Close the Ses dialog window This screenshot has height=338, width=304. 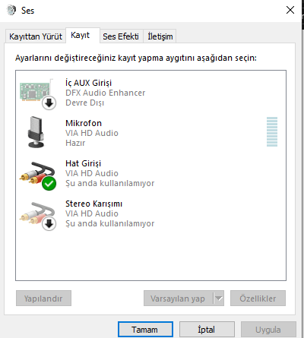click(x=290, y=10)
